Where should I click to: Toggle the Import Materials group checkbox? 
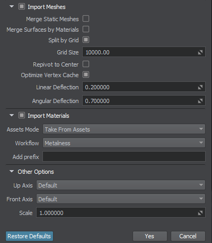point(22,116)
